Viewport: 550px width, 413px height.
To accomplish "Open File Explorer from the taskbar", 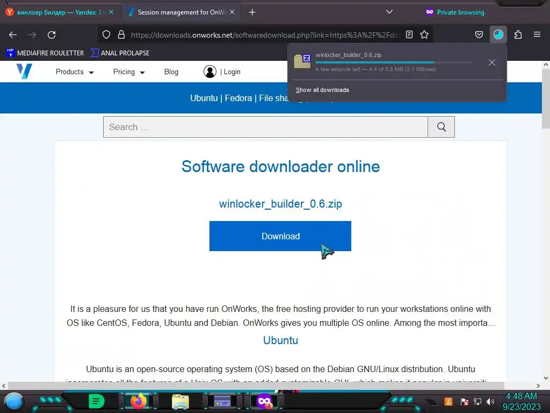I will [x=180, y=401].
